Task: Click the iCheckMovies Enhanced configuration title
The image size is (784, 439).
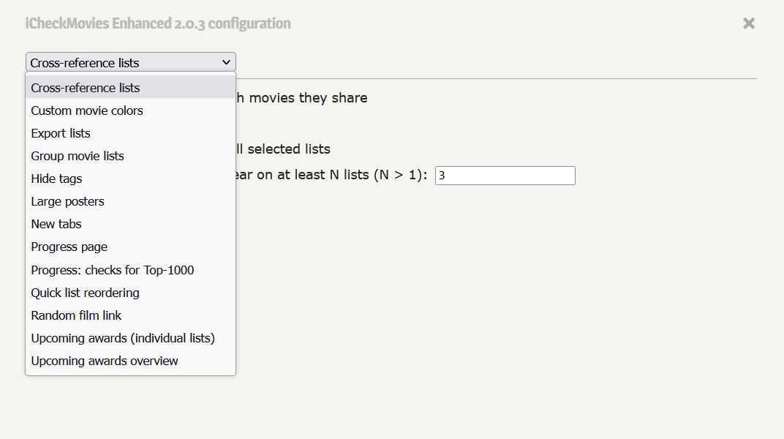Action: point(158,23)
